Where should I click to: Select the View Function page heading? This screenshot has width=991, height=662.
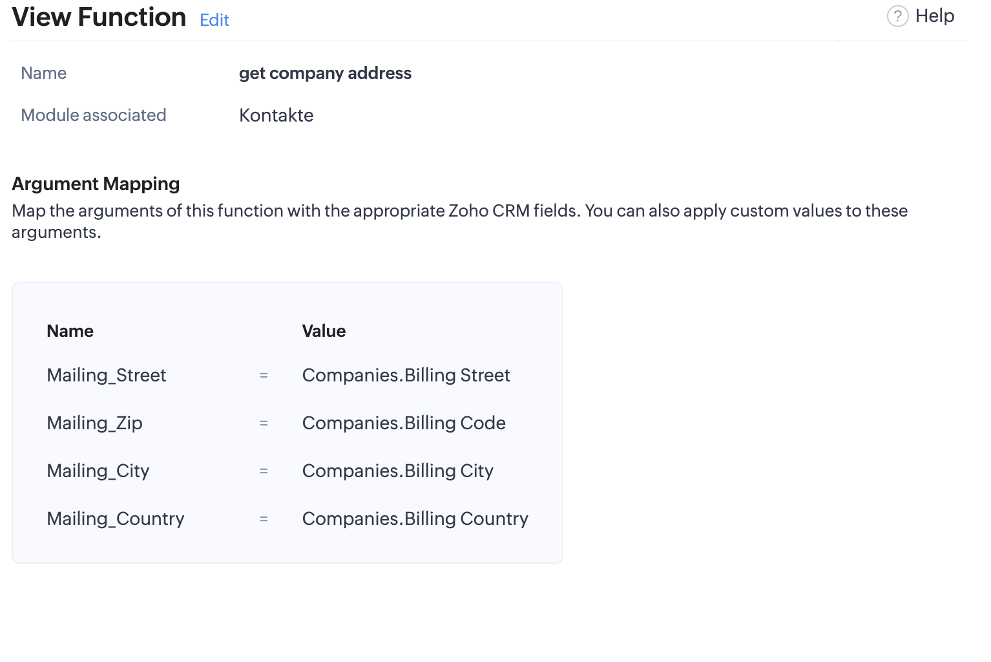pos(99,17)
